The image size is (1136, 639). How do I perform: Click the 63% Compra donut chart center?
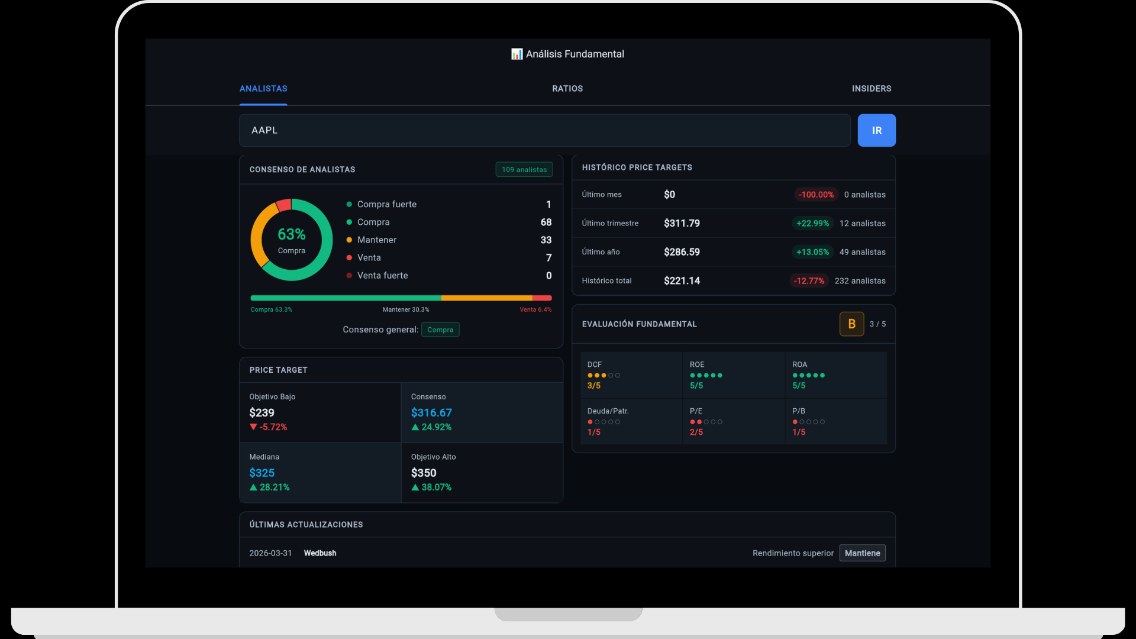291,240
